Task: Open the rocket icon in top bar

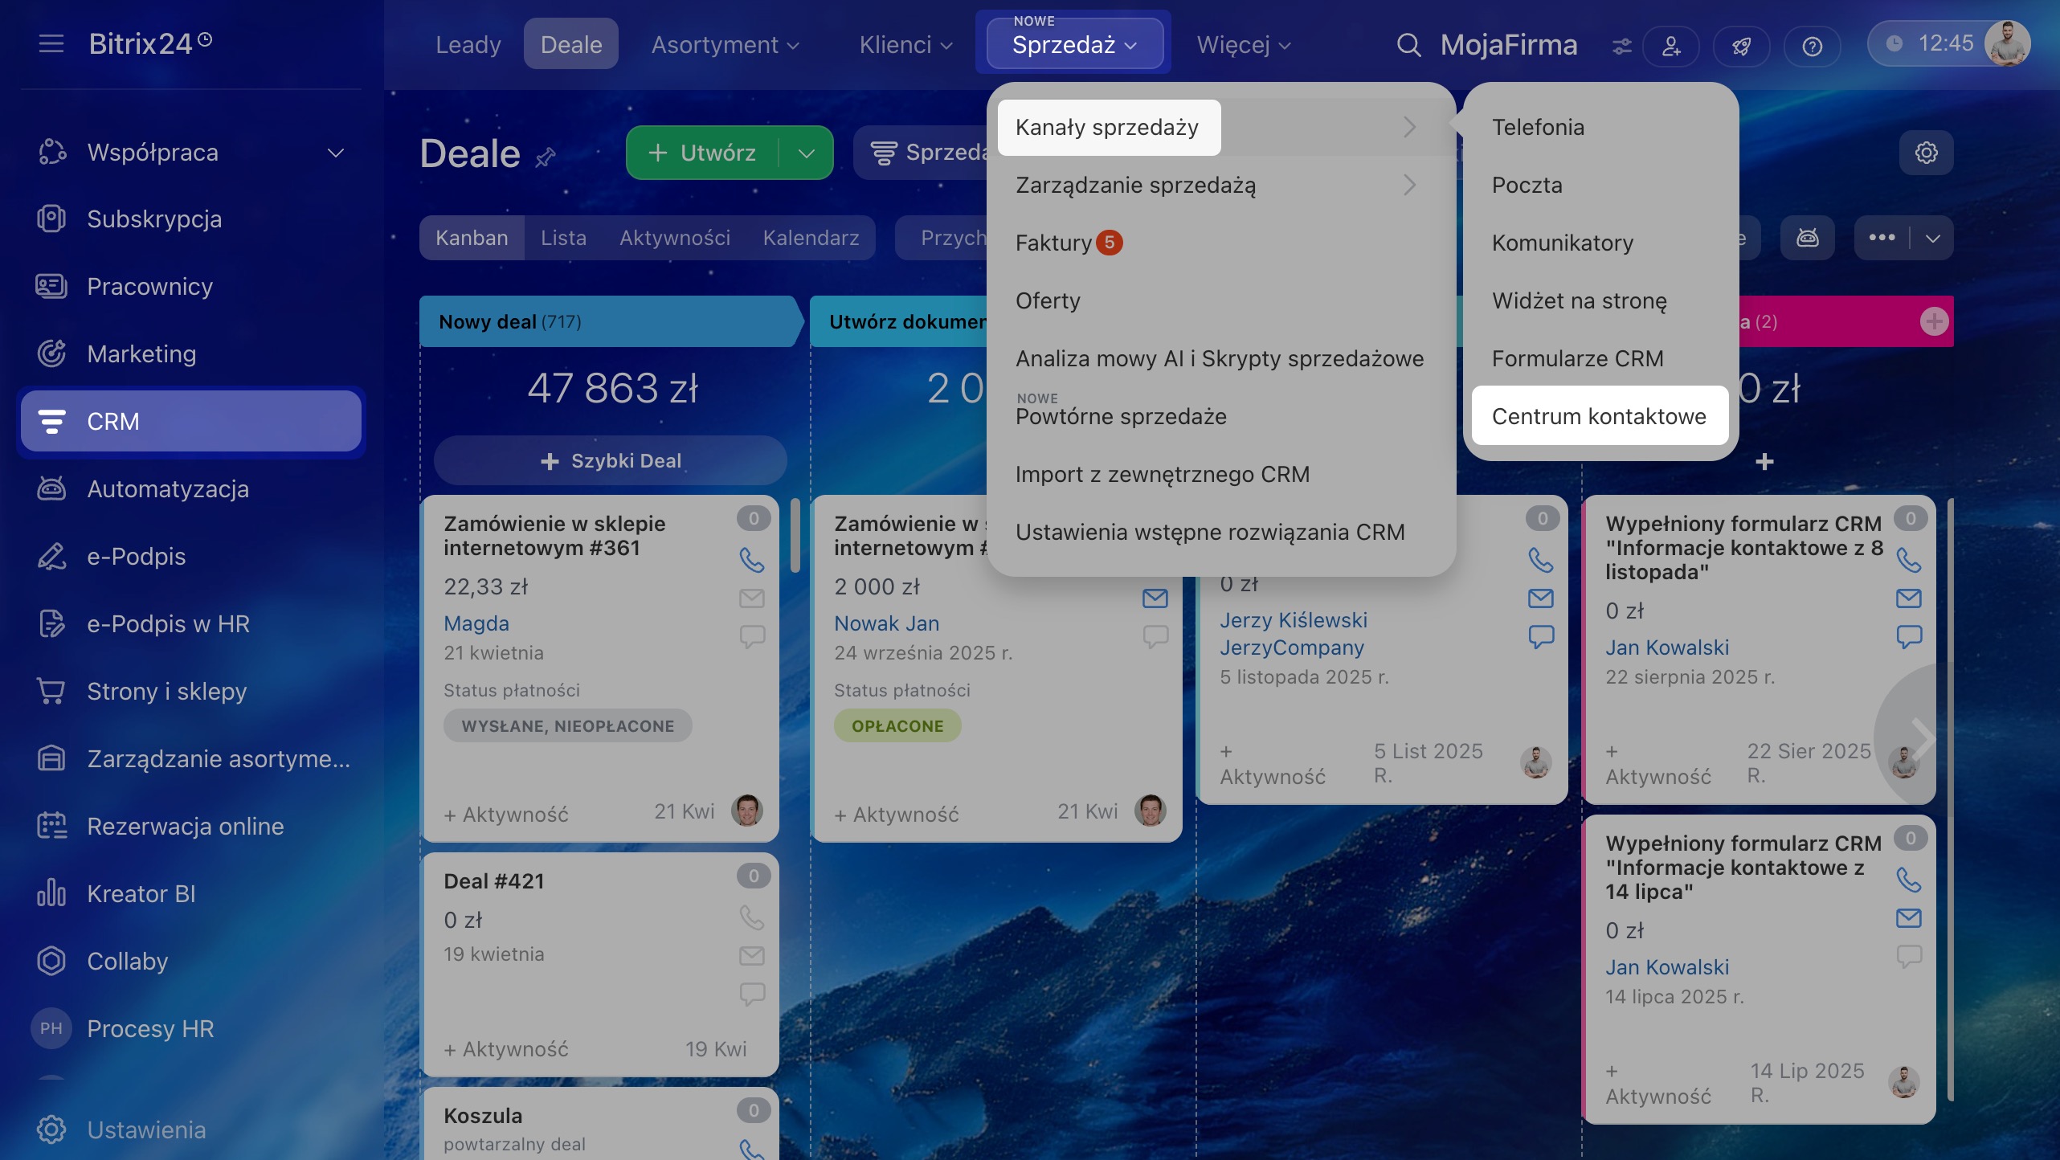Action: coord(1741,46)
